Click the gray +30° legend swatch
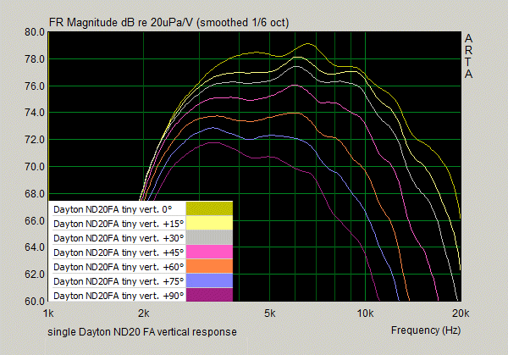This screenshot has height=355, width=508. click(x=209, y=237)
